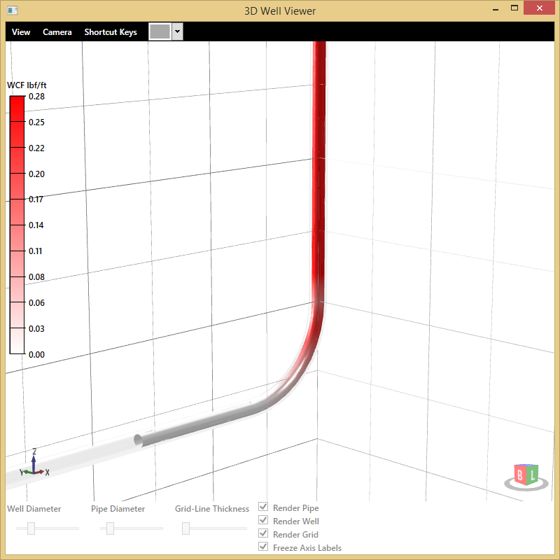
Task: Click the Pipe Diameter slider thumb
Action: [x=111, y=528]
